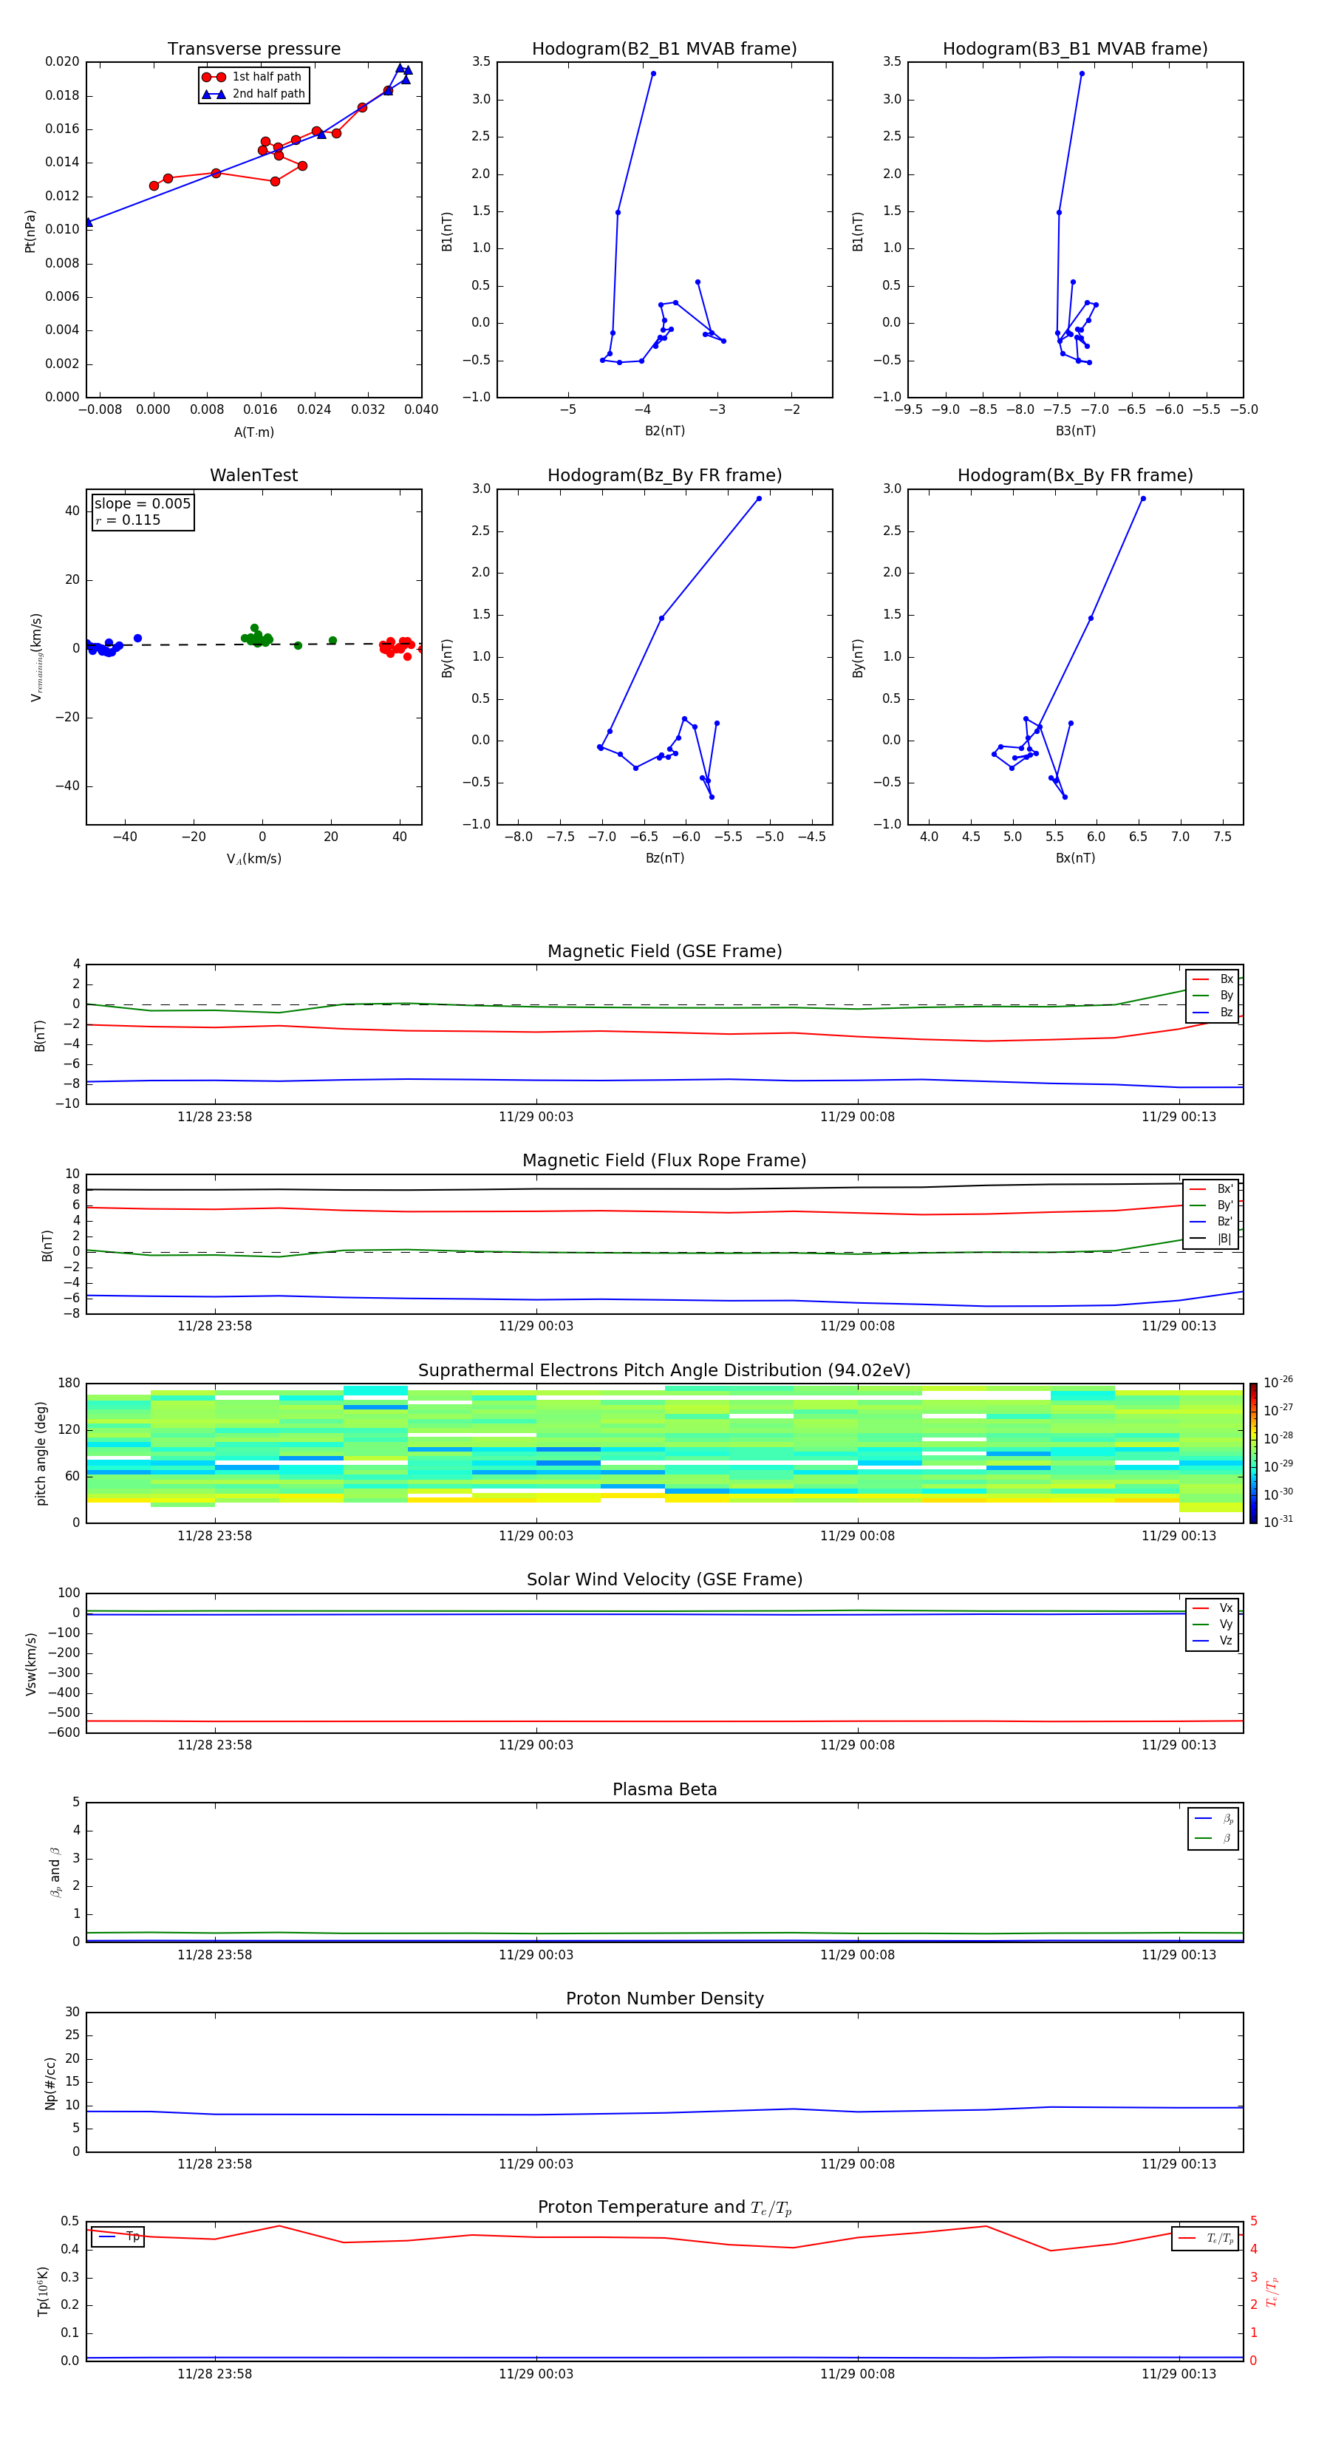Select the Bx entry in GSE magnetic field legend

pyautogui.click(x=1213, y=979)
